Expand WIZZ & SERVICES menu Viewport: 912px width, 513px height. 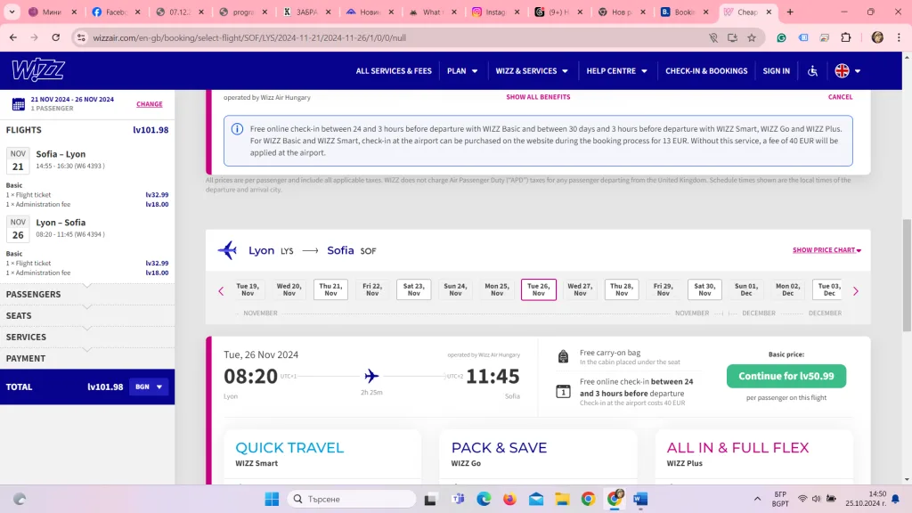point(532,71)
